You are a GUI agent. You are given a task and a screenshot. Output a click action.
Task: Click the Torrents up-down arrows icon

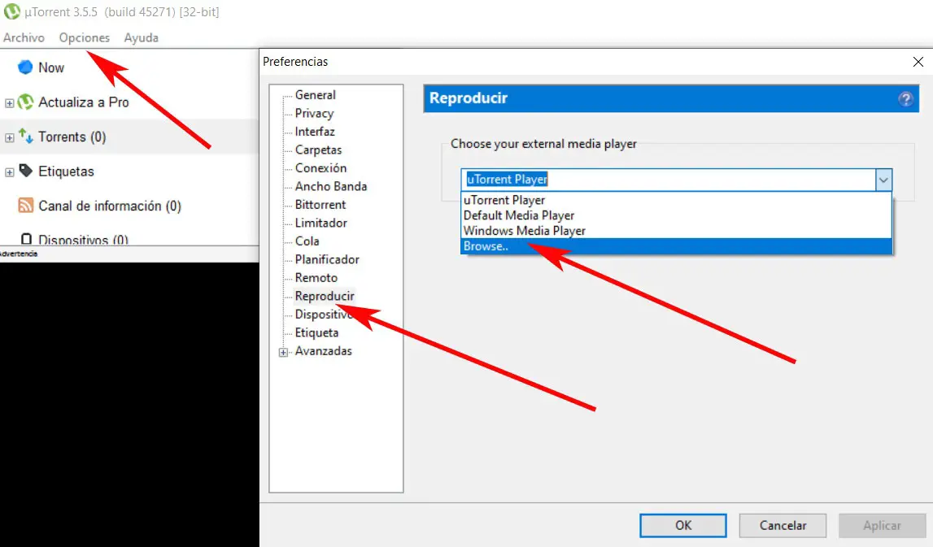pos(25,137)
